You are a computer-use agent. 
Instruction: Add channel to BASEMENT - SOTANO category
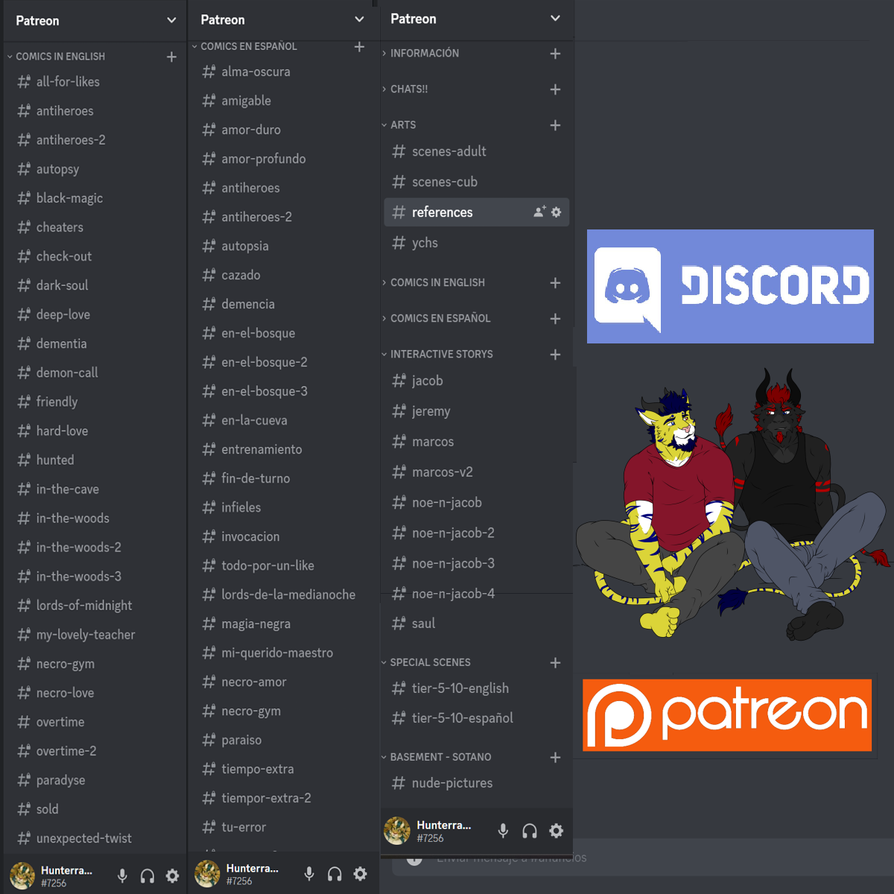[555, 758]
